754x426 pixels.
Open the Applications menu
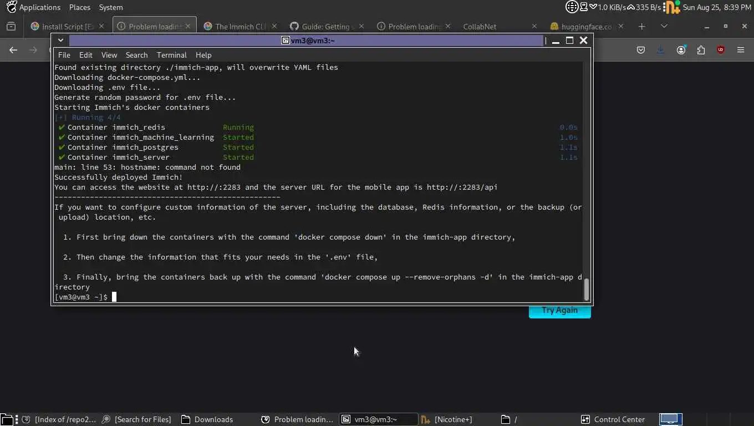click(39, 7)
